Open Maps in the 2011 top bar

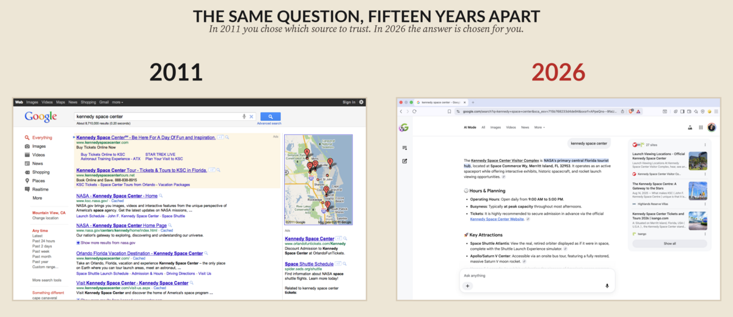click(x=60, y=102)
